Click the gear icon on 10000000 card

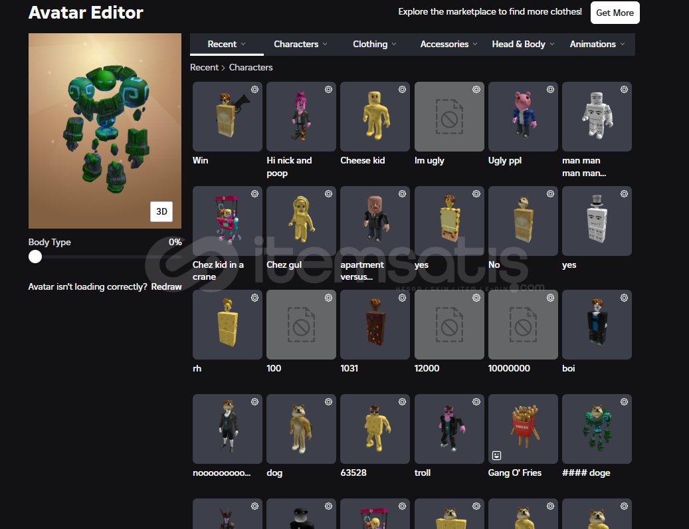550,298
